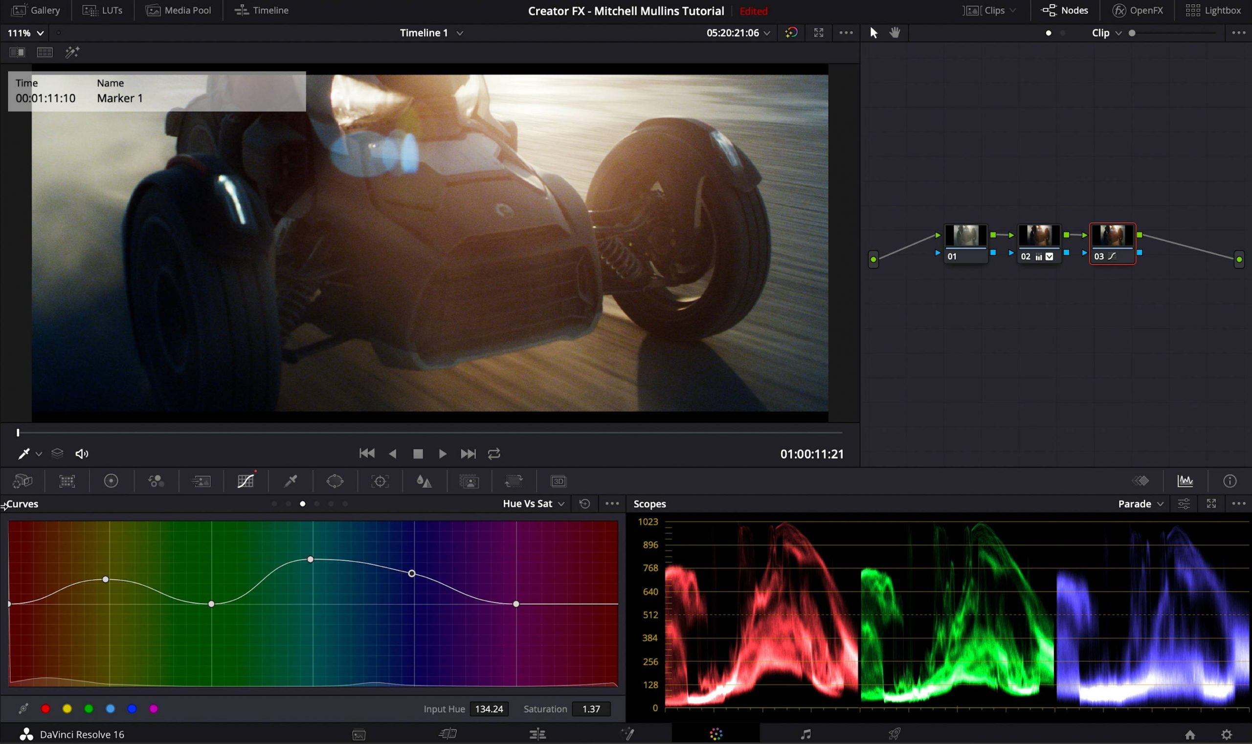Viewport: 1252px width, 744px height.
Task: Show the Keyframes panel icon
Action: click(x=1140, y=481)
